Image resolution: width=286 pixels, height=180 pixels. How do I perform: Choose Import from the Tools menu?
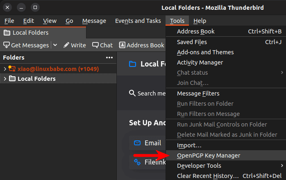tap(189, 145)
